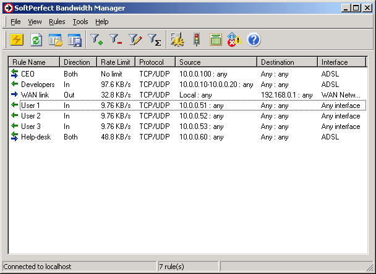The height and width of the screenshot is (274, 376).
Task: Click the load rules folder icon
Action: click(x=56, y=39)
